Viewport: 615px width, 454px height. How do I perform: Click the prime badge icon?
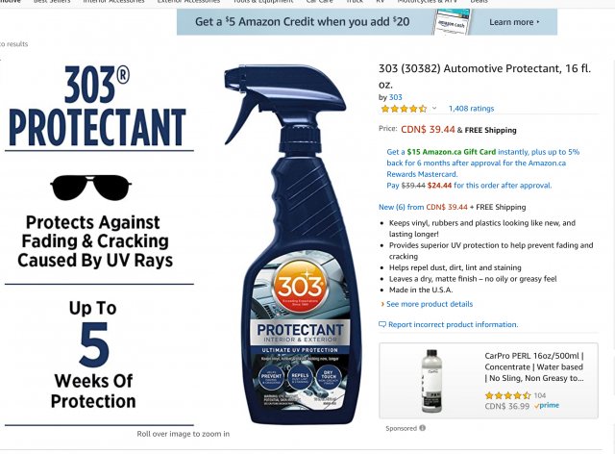[x=547, y=406]
